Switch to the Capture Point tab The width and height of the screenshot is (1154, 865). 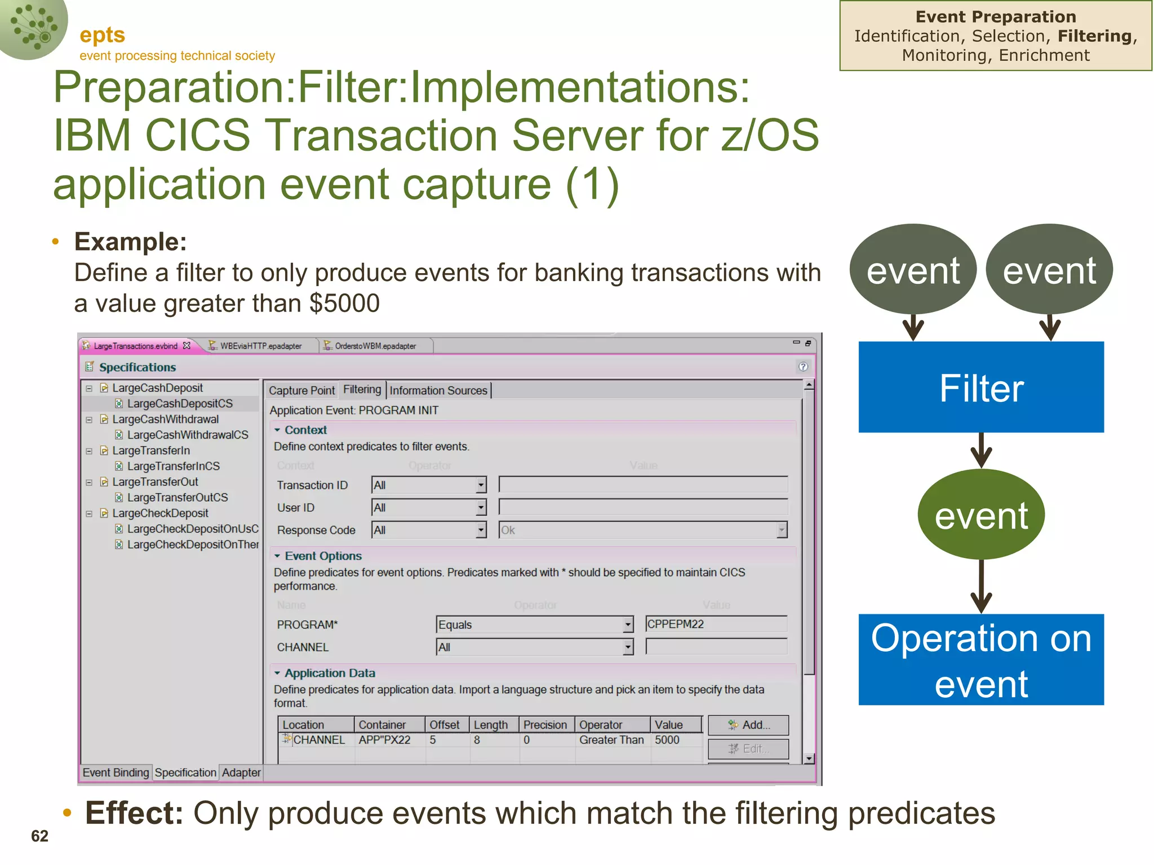click(301, 390)
